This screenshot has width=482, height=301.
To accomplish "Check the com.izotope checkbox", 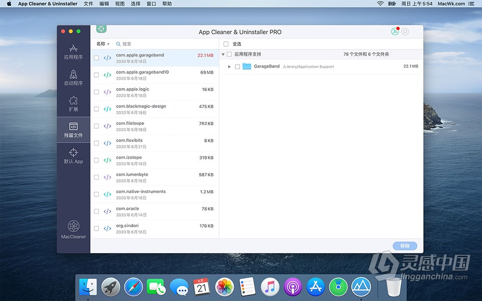I will [96, 160].
